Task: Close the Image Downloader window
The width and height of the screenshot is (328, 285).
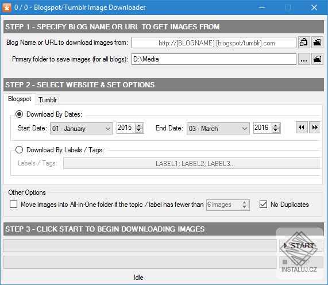Action: (314, 7)
